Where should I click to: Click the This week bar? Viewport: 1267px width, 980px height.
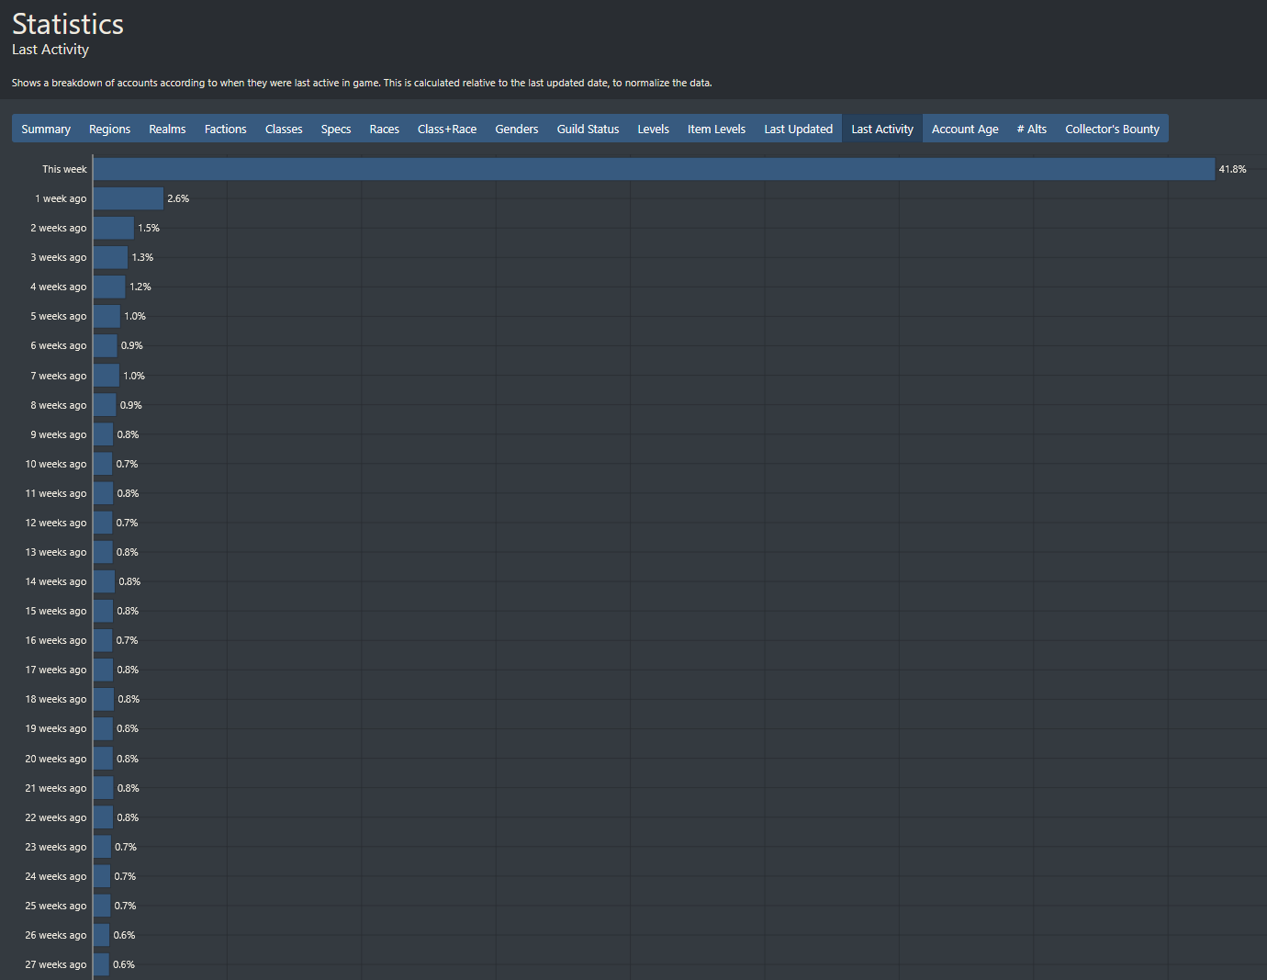654,169
